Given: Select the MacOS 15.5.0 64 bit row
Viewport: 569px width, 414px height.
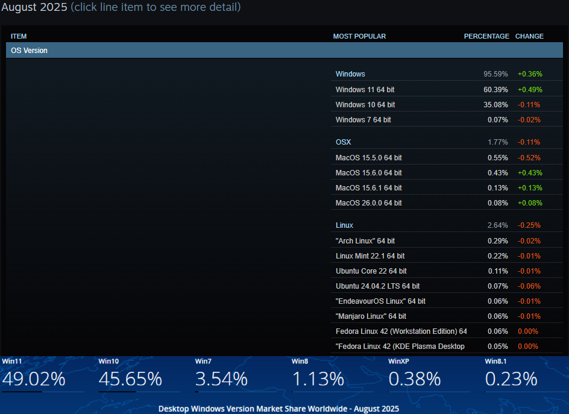Looking at the screenshot, I should 447,158.
